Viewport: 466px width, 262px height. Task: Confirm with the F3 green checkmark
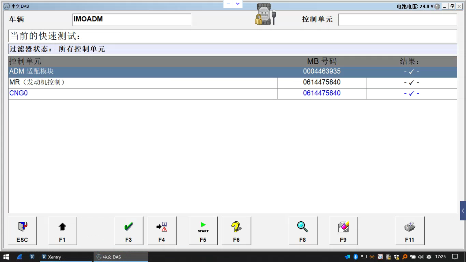point(129,231)
